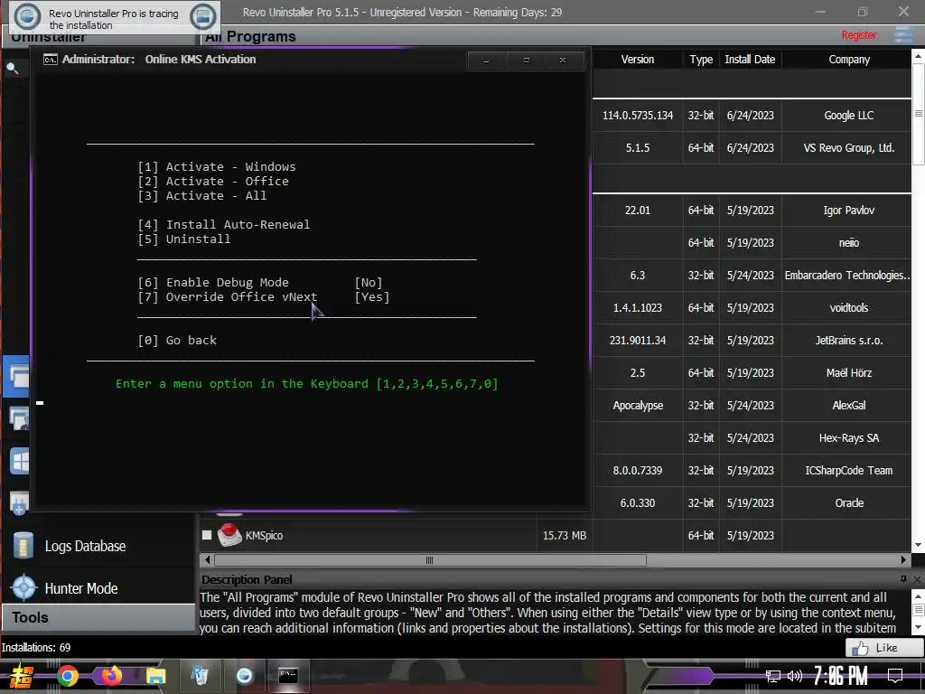The image size is (925, 694).
Task: Click the Apocalypse version cell
Action: coord(638,406)
